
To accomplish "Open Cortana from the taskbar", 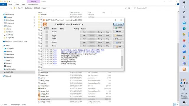I will point(184,12).
